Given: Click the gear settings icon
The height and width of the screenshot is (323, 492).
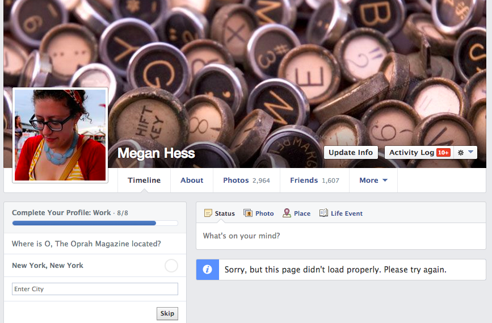Looking at the screenshot, I should (x=461, y=153).
